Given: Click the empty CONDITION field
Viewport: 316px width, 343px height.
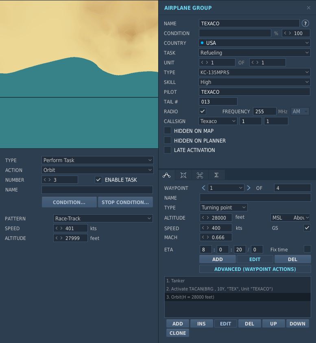Looking at the screenshot, I should [x=235, y=33].
